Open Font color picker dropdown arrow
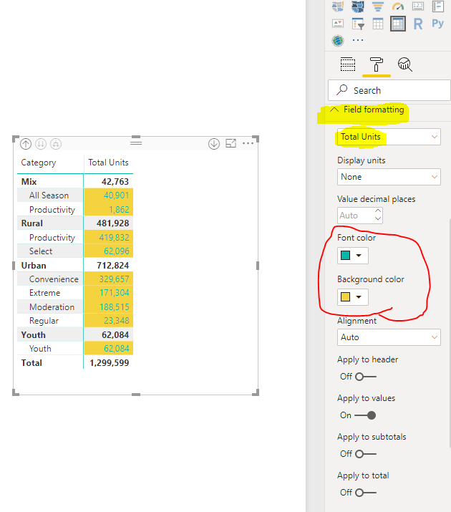The image size is (451, 512). click(359, 256)
